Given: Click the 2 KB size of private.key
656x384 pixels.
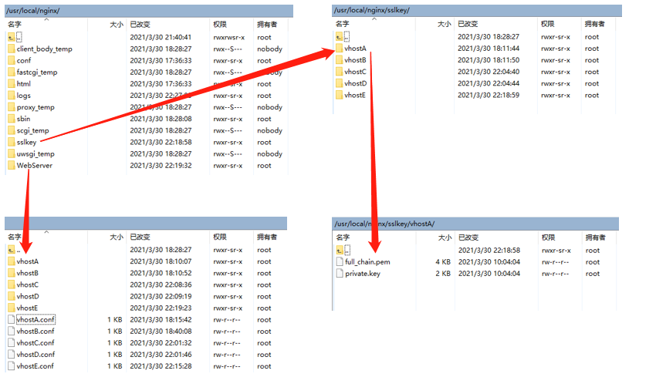Looking at the screenshot, I should (443, 274).
